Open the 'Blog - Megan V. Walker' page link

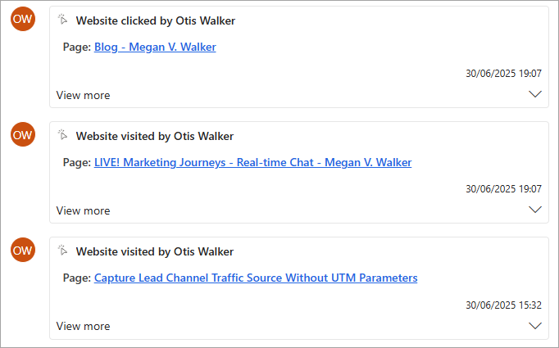coord(155,47)
